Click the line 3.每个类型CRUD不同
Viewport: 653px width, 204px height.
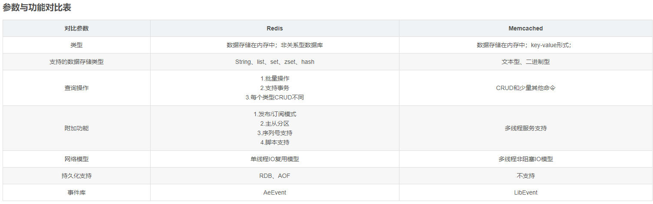(x=275, y=97)
